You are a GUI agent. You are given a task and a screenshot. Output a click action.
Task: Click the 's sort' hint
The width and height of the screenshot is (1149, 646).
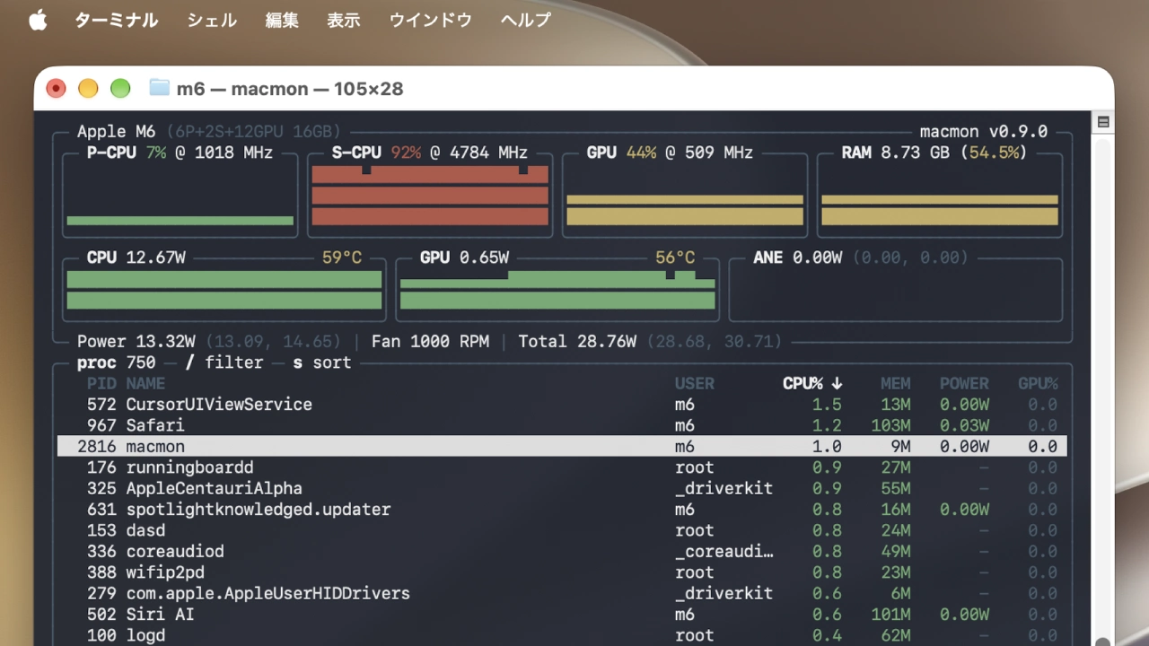point(322,362)
